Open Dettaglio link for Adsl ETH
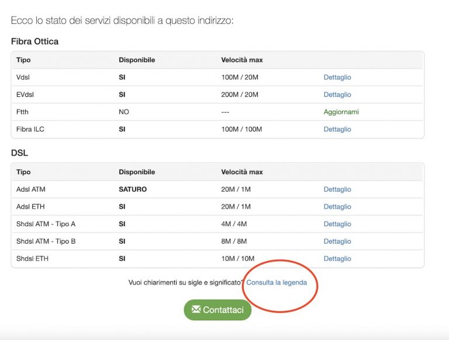The width and height of the screenshot is (449, 340). coord(337,207)
